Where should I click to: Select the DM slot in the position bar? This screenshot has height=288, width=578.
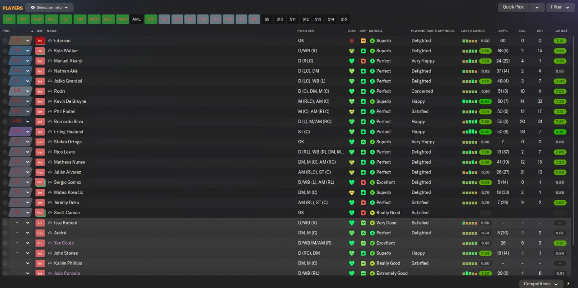coord(80,19)
